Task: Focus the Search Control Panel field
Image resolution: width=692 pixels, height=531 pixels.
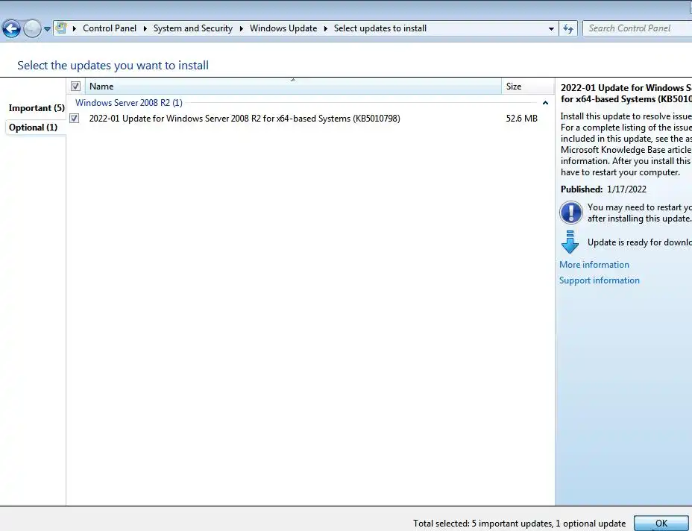Action: [x=638, y=28]
